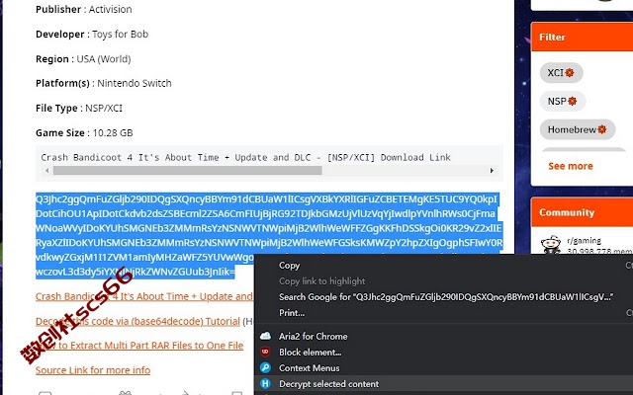Click the File Type : NSP/XCI line
Image resolution: width=633 pixels, height=395 pixels.
pos(79,108)
